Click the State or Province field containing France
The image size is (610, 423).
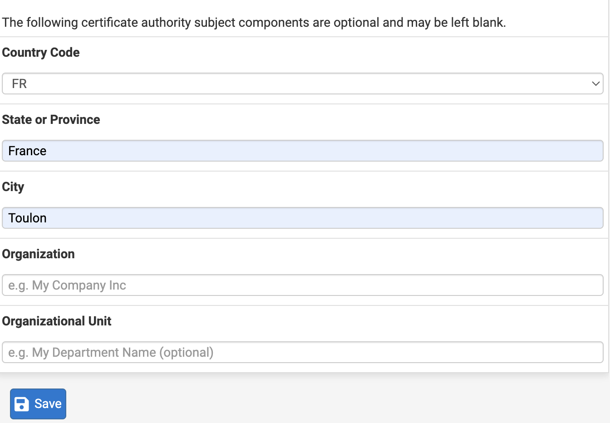tap(303, 151)
